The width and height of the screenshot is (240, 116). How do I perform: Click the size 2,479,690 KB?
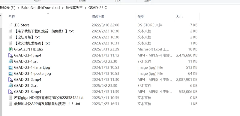[187, 55]
